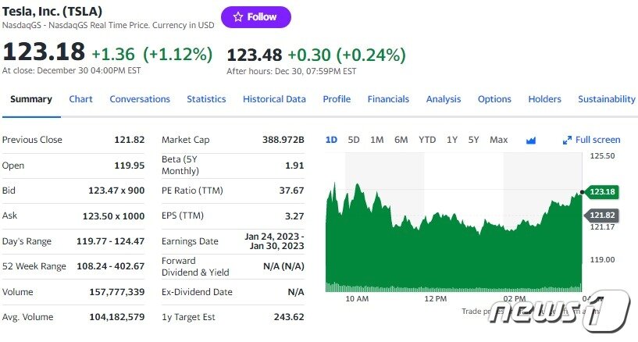Image resolution: width=638 pixels, height=342 pixels.
Task: Select the 5D chart range
Action: [354, 140]
